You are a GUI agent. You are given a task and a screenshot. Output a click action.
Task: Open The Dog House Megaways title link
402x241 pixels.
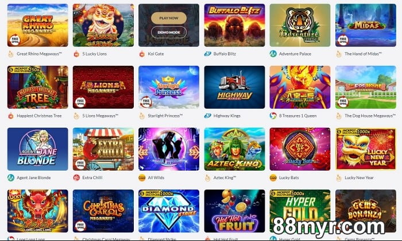click(370, 116)
